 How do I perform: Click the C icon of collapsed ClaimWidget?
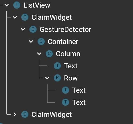(25, 114)
